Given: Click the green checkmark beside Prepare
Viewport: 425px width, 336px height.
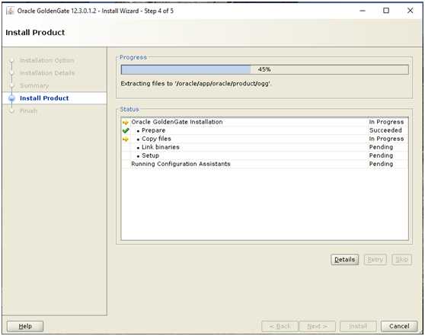Looking at the screenshot, I should (126, 130).
